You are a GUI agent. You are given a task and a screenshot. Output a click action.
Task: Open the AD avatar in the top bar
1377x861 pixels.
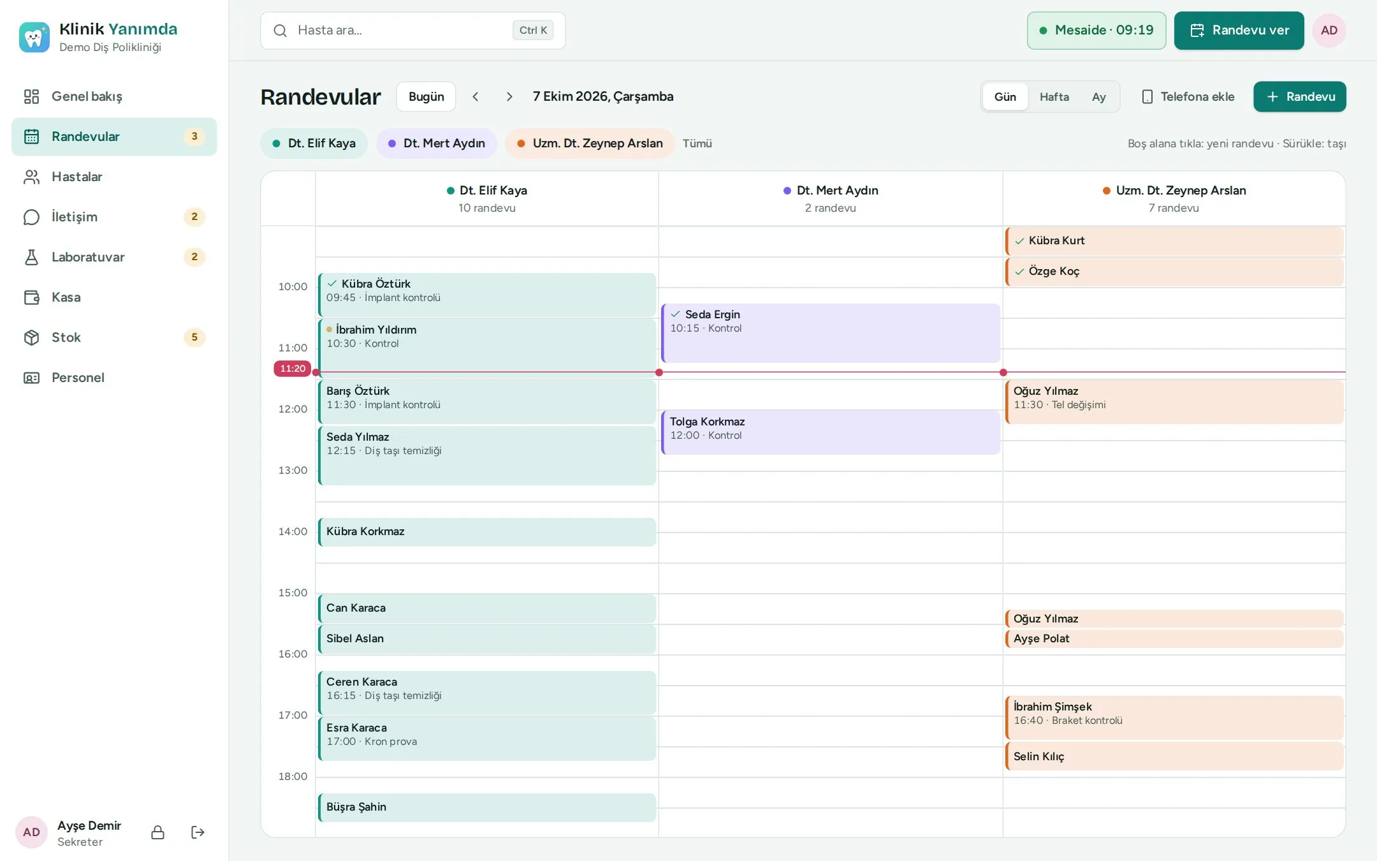tap(1329, 31)
